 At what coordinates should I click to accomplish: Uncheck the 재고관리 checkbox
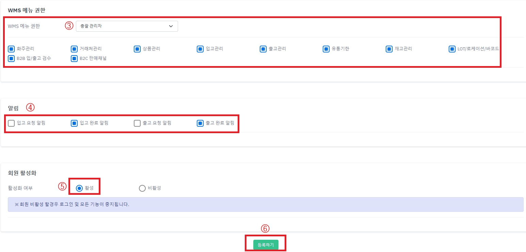coord(389,49)
